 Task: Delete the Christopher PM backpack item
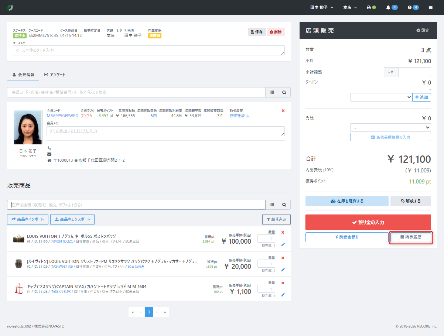point(283,258)
